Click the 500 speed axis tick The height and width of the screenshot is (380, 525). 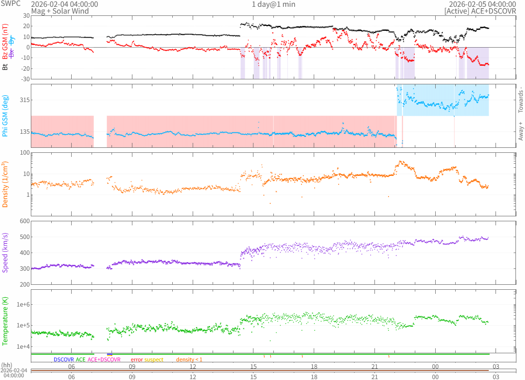point(25,237)
